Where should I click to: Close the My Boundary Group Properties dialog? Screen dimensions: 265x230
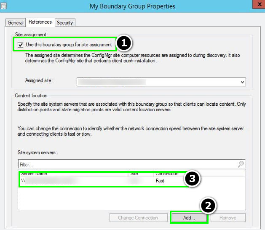[x=259, y=4]
